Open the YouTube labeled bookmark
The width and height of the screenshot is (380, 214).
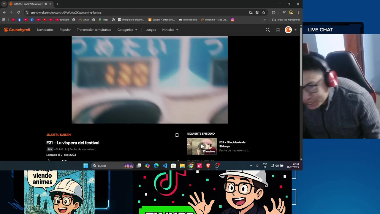tap(62, 20)
